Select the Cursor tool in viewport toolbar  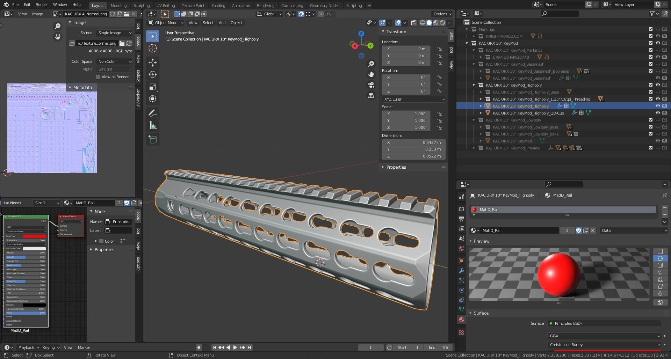153,48
